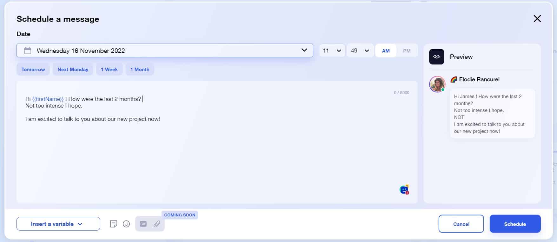Open the date picker for Wednesday 16 November 2022
This screenshot has height=242, width=557.
tap(165, 50)
